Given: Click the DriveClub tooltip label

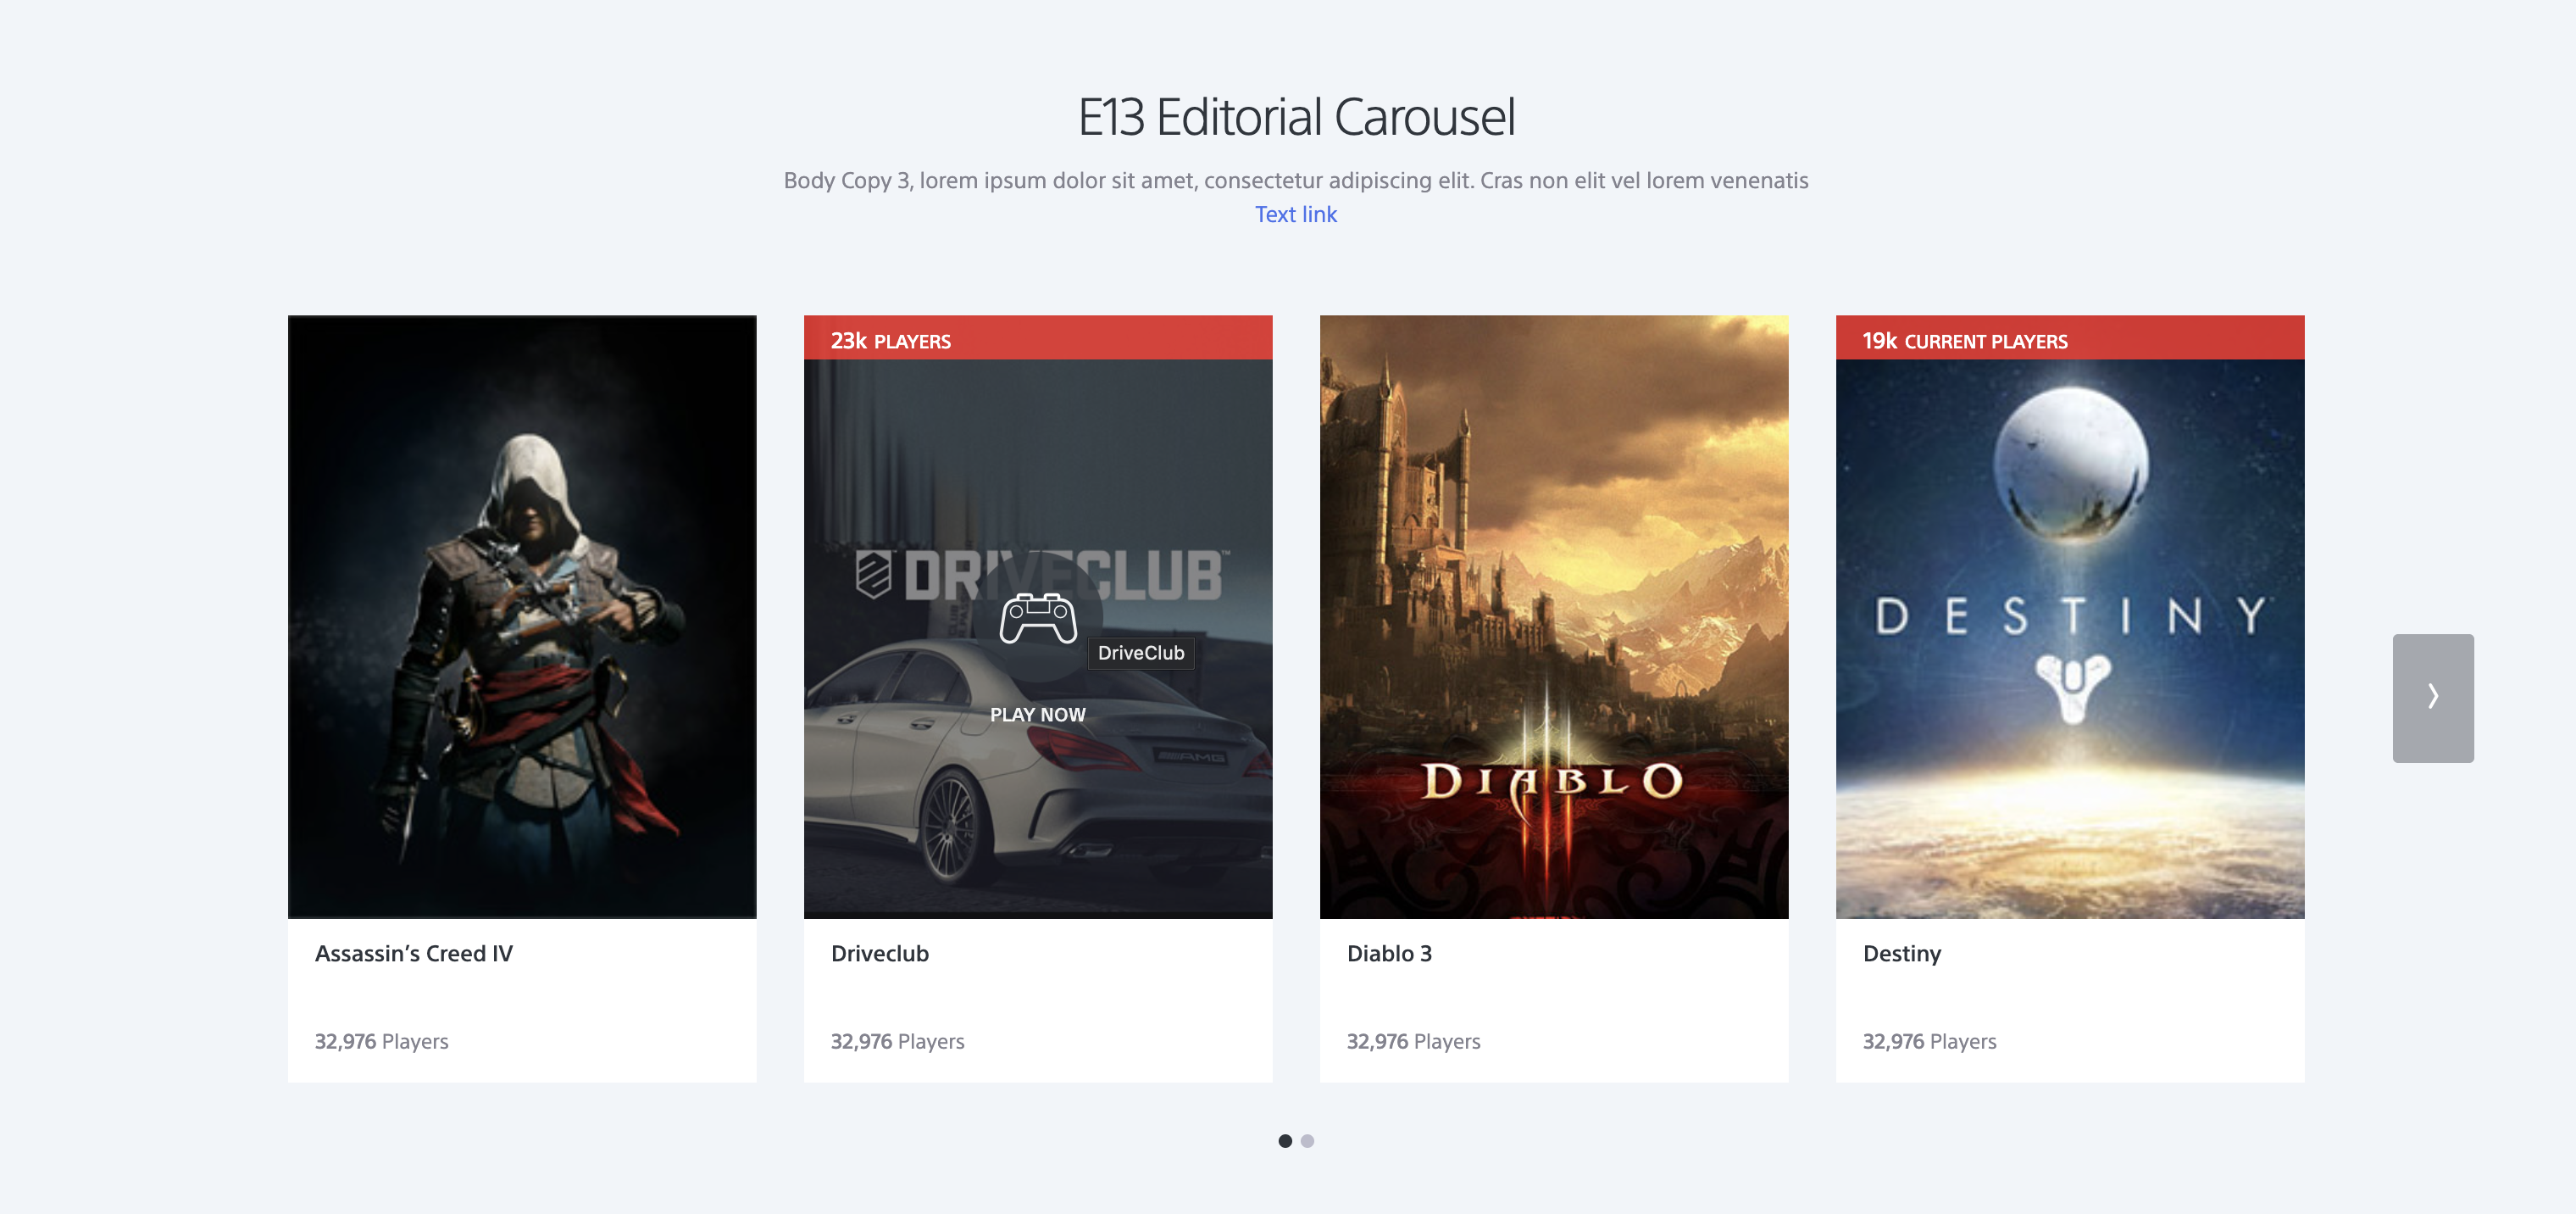Looking at the screenshot, I should 1140,653.
